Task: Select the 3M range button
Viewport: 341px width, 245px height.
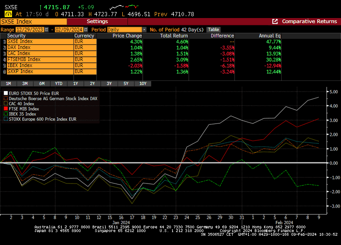Action: tap(25, 84)
